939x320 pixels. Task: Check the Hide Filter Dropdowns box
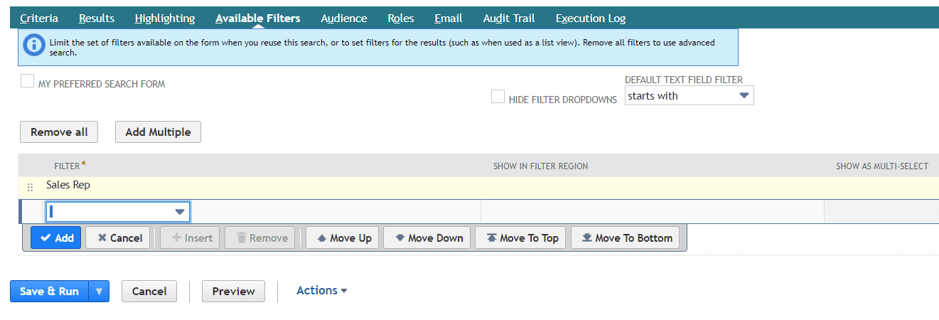pyautogui.click(x=498, y=97)
